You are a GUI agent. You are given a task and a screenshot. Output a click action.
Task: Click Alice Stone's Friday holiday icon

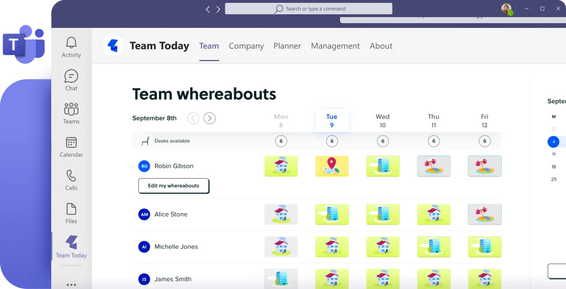485,214
